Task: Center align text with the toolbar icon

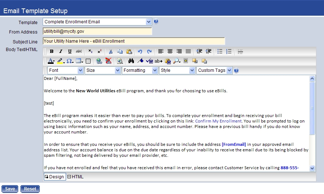Action: (170, 51)
